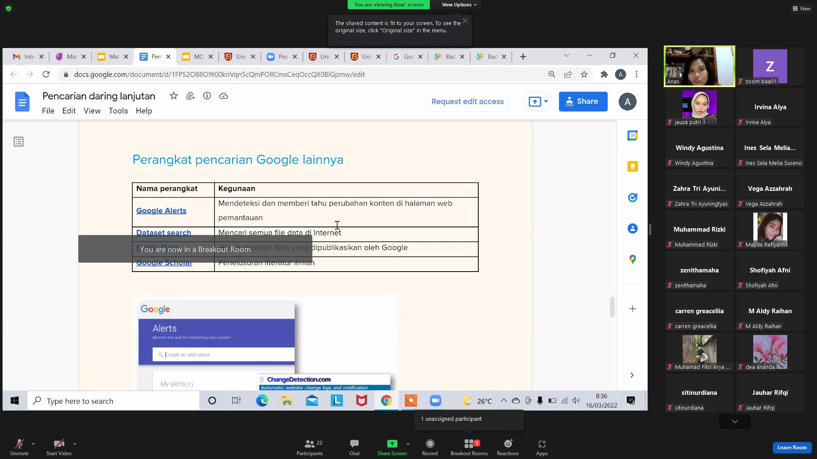Screen dimensions: 817x459
Task: Change Zoom View layout at top right
Action: pos(802,8)
